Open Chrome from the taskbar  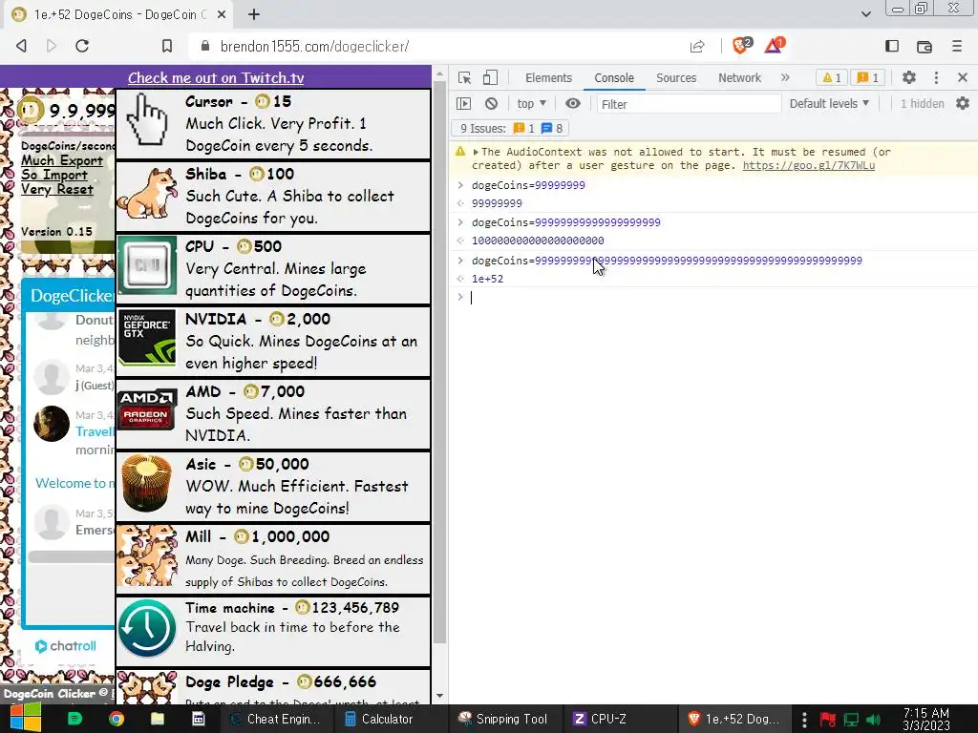(116, 719)
